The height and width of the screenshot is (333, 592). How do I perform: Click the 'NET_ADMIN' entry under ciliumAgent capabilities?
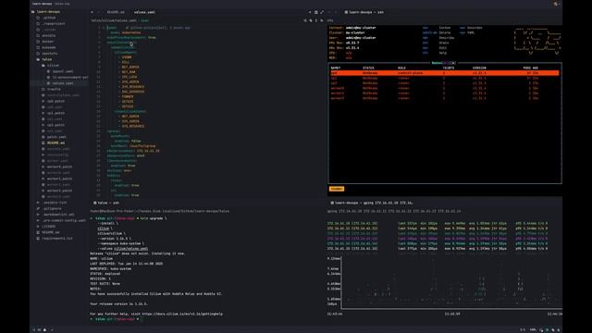tap(130, 67)
